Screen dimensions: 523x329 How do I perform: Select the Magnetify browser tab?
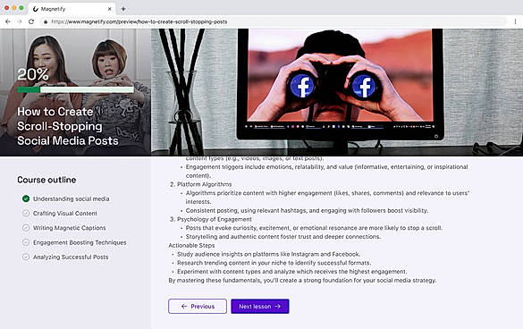(x=72, y=9)
